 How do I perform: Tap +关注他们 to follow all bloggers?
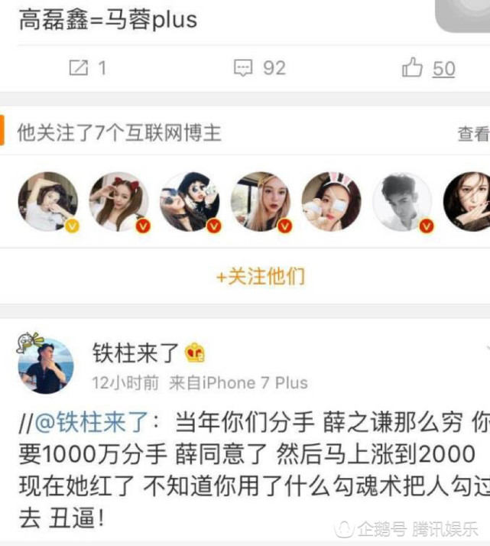[261, 277]
